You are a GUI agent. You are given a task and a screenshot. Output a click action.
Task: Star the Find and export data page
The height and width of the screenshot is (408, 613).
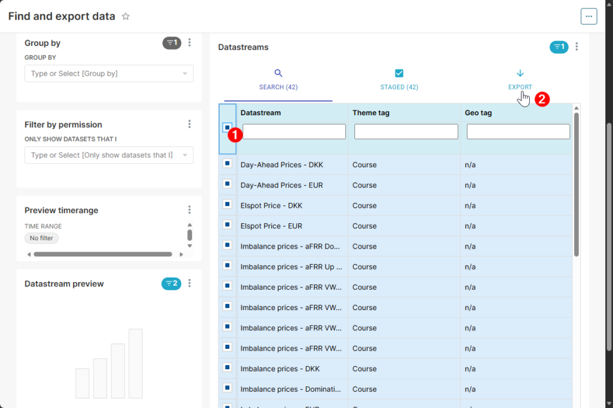click(126, 16)
